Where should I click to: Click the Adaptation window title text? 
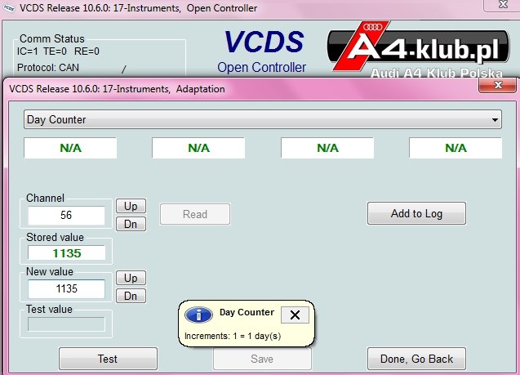pyautogui.click(x=117, y=89)
